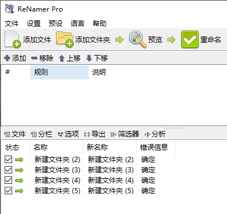Image resolution: width=227 pixels, height=214 pixels.
Task: Click the 添加文件 text label
Action: (37, 40)
